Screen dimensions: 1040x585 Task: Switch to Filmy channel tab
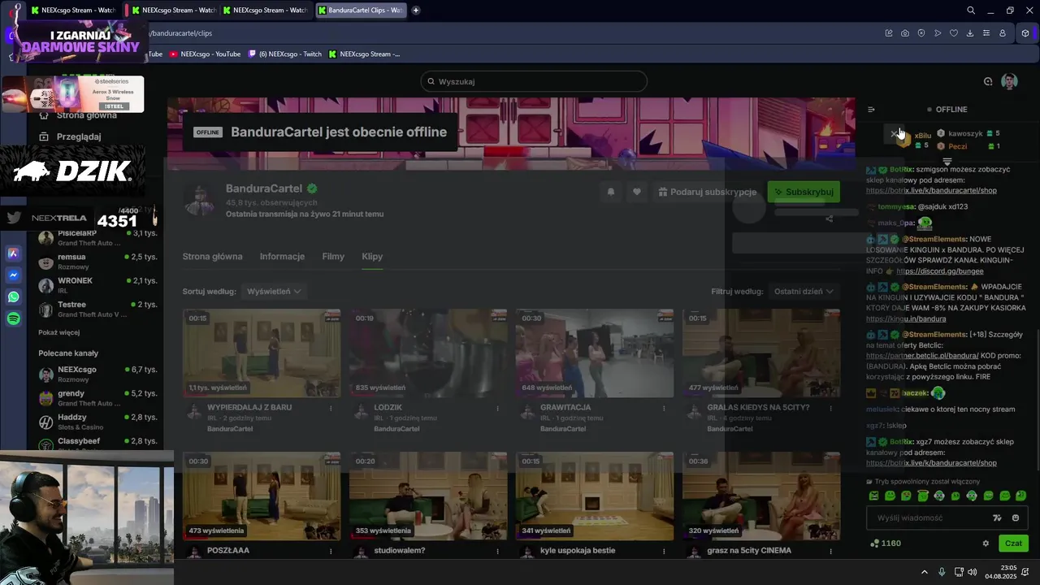(333, 257)
